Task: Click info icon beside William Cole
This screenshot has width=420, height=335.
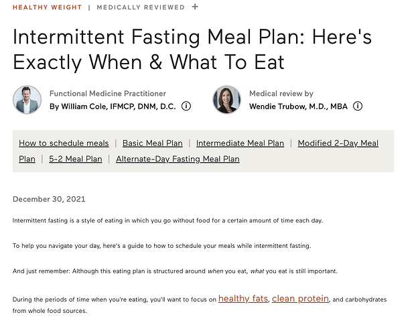Action: 186,106
